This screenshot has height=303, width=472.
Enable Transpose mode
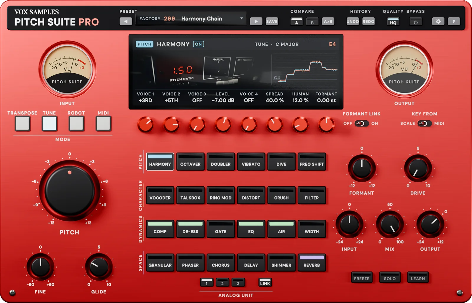tap(23, 123)
